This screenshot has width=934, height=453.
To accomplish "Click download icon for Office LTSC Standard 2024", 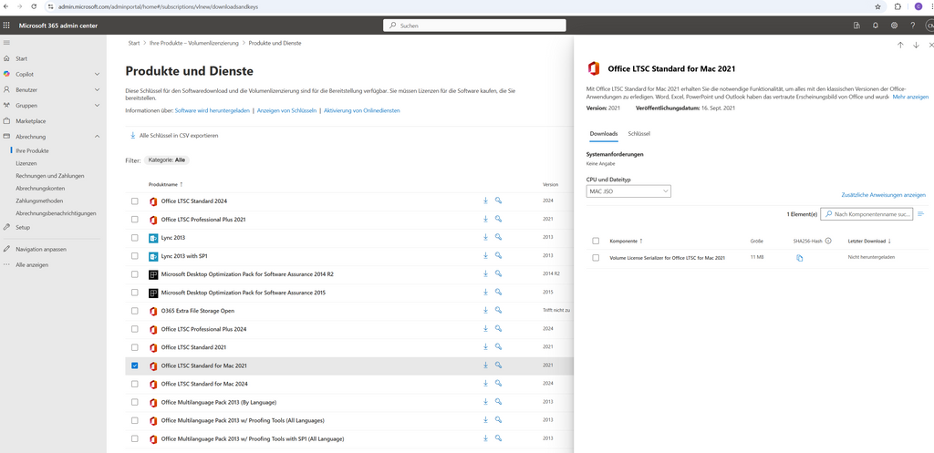I will coord(485,201).
